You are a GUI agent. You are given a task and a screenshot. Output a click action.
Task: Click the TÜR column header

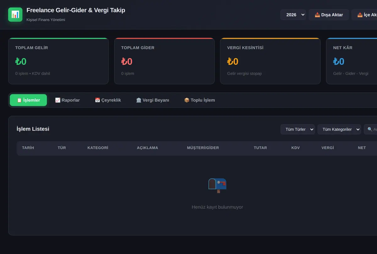tap(62, 148)
